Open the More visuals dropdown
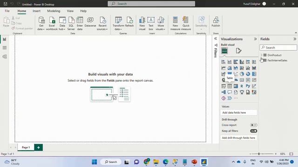The height and width of the screenshot is (167, 298). [160, 27]
